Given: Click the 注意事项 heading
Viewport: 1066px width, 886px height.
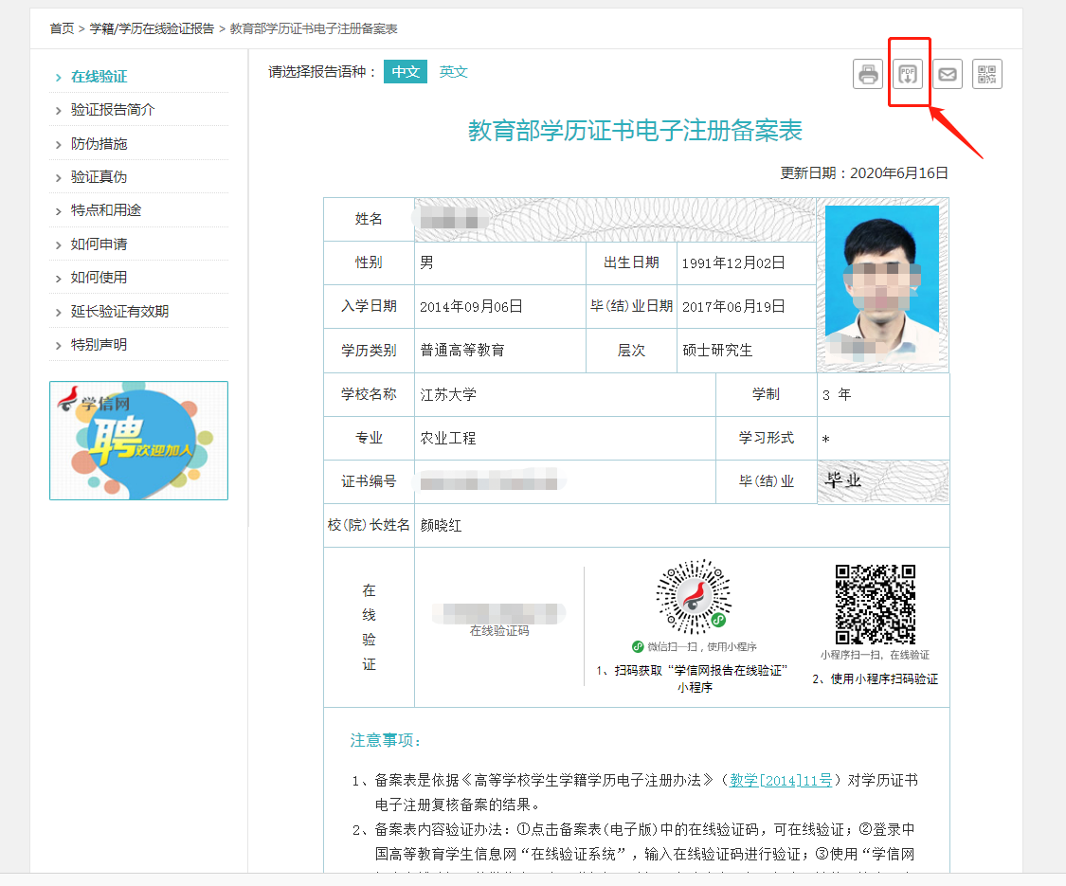Looking at the screenshot, I should coord(385,740).
